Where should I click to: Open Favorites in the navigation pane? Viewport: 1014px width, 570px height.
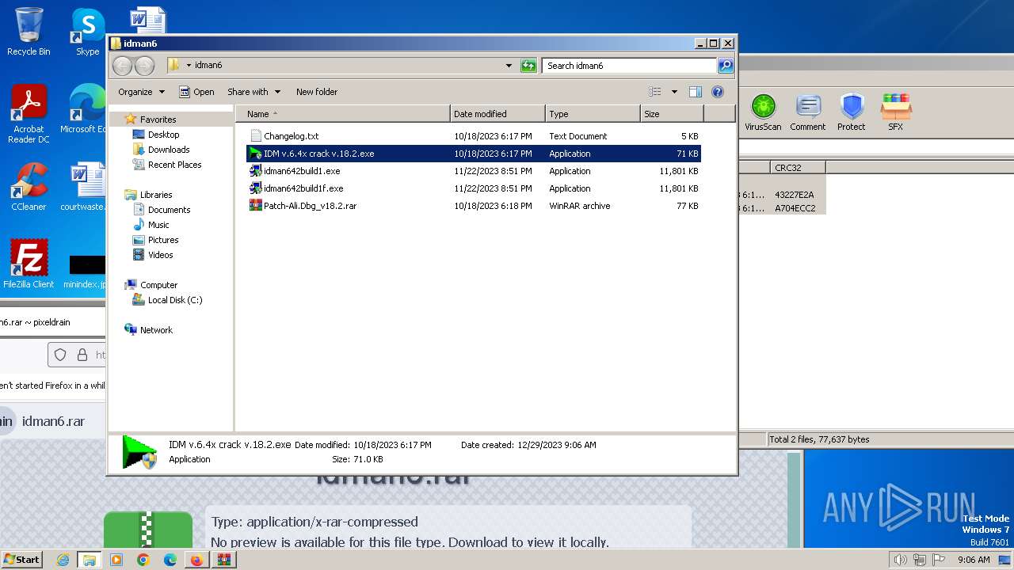coord(158,120)
